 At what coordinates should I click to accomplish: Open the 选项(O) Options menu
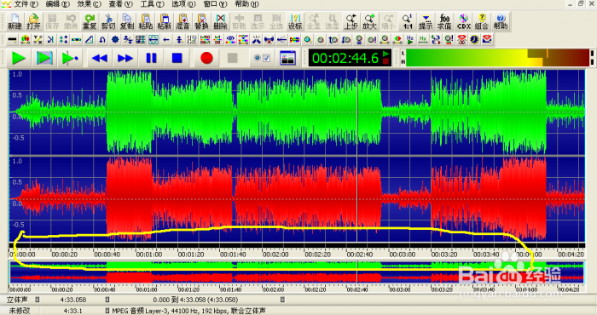pos(183,4)
